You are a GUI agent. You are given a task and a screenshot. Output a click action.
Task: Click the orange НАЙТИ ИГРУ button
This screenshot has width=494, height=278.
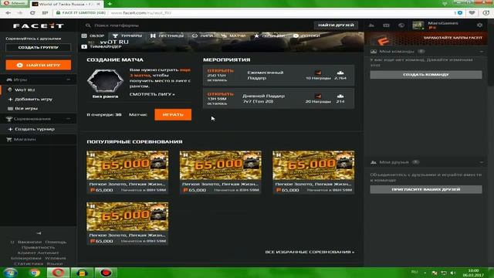39,65
